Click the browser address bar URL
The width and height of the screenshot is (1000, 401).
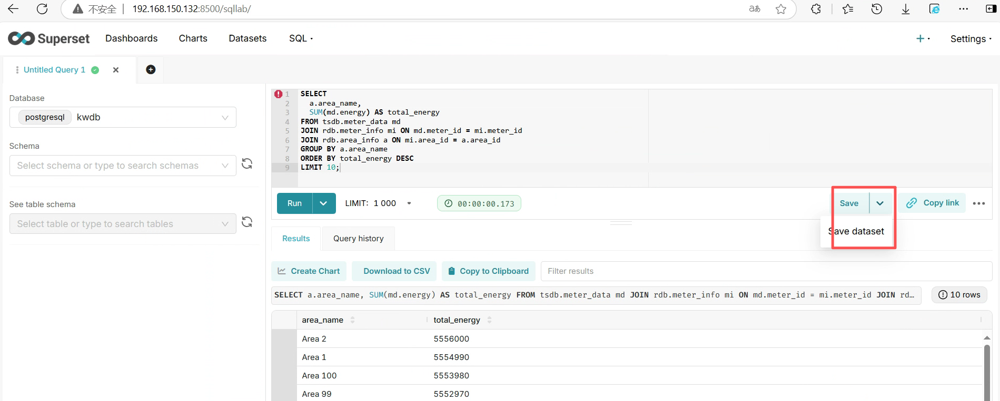click(x=191, y=9)
